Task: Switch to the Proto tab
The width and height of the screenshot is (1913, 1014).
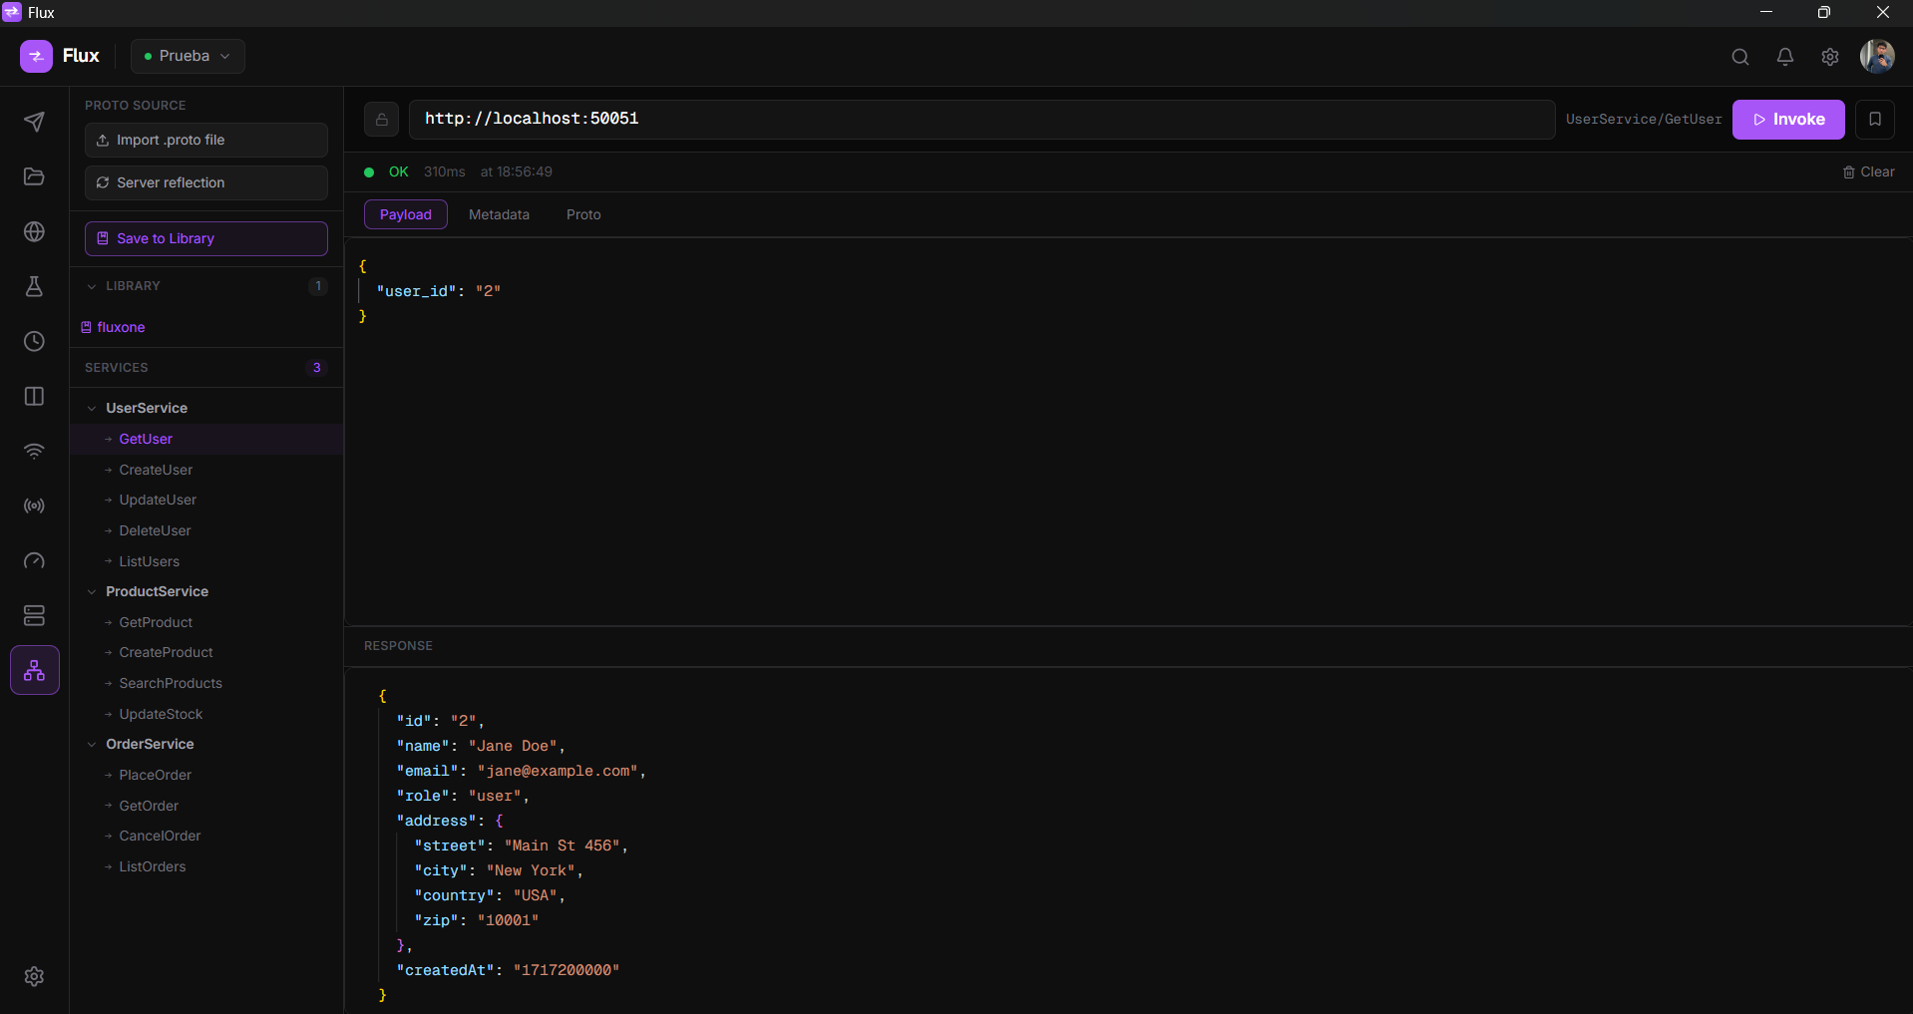Action: coord(583,214)
